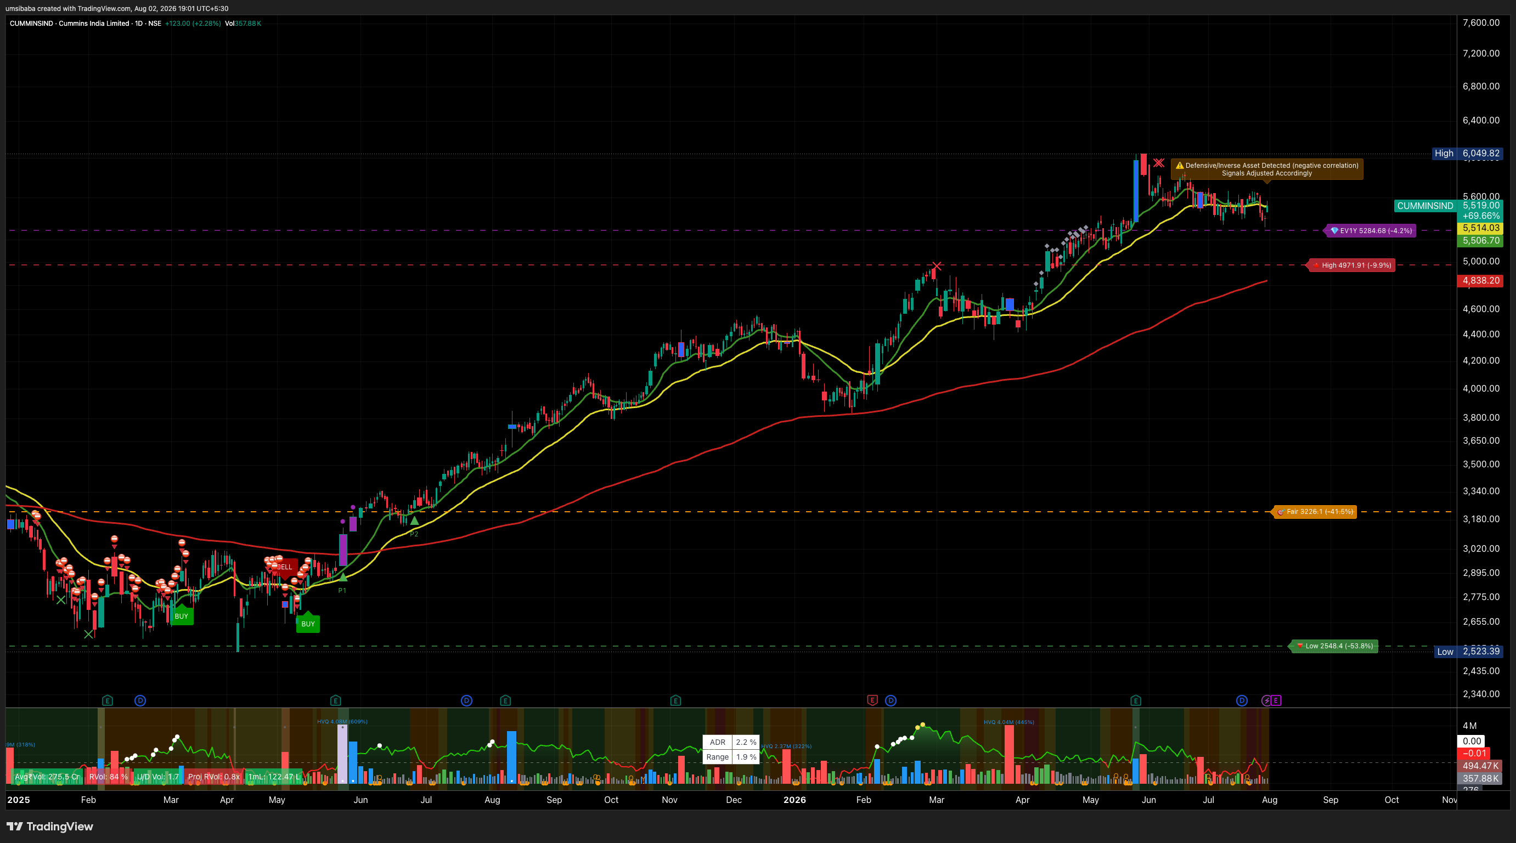
Task: Click the TradingView logo
Action: tap(50, 827)
